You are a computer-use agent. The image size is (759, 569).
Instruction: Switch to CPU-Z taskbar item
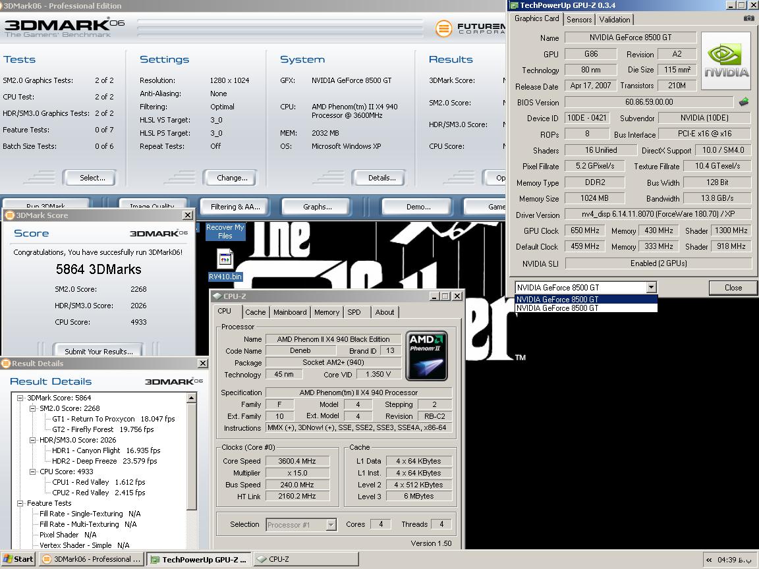click(306, 559)
